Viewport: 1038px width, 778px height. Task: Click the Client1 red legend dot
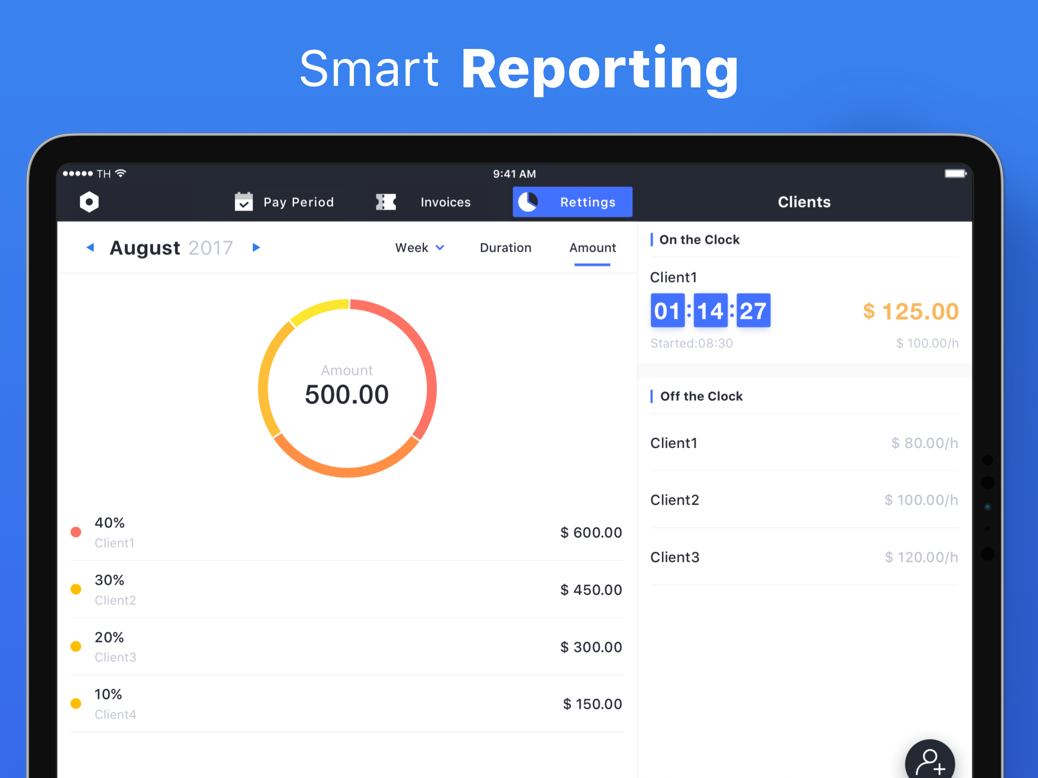coord(76,532)
